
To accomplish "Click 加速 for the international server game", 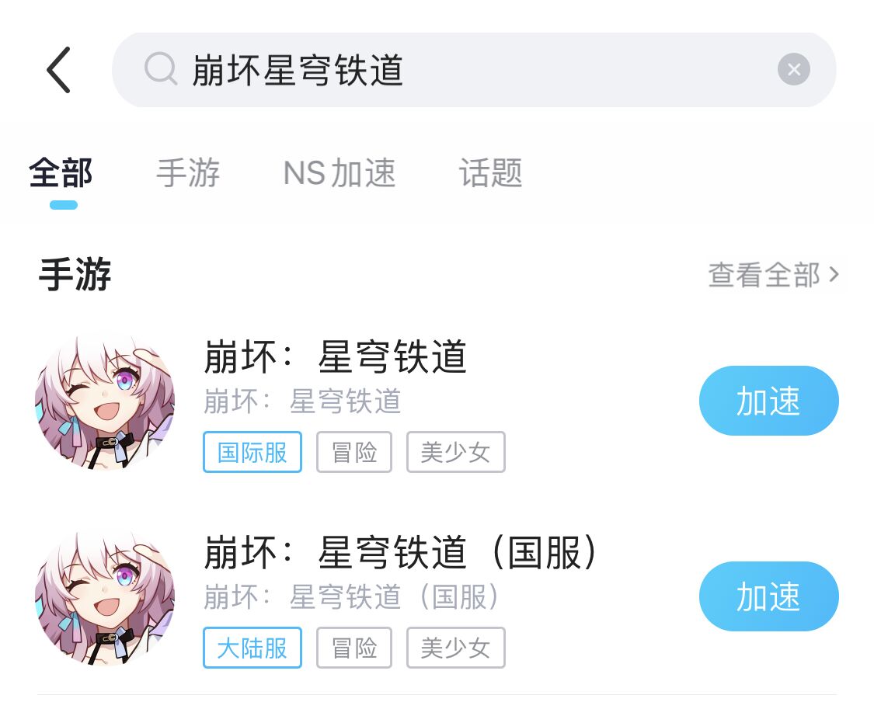I will (768, 401).
